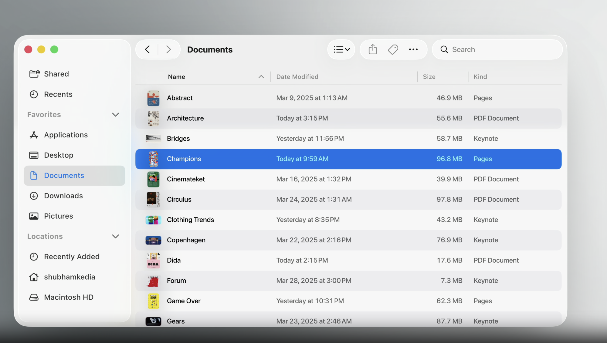607x343 pixels.
Task: Click the Share toolbar icon
Action: 373,49
